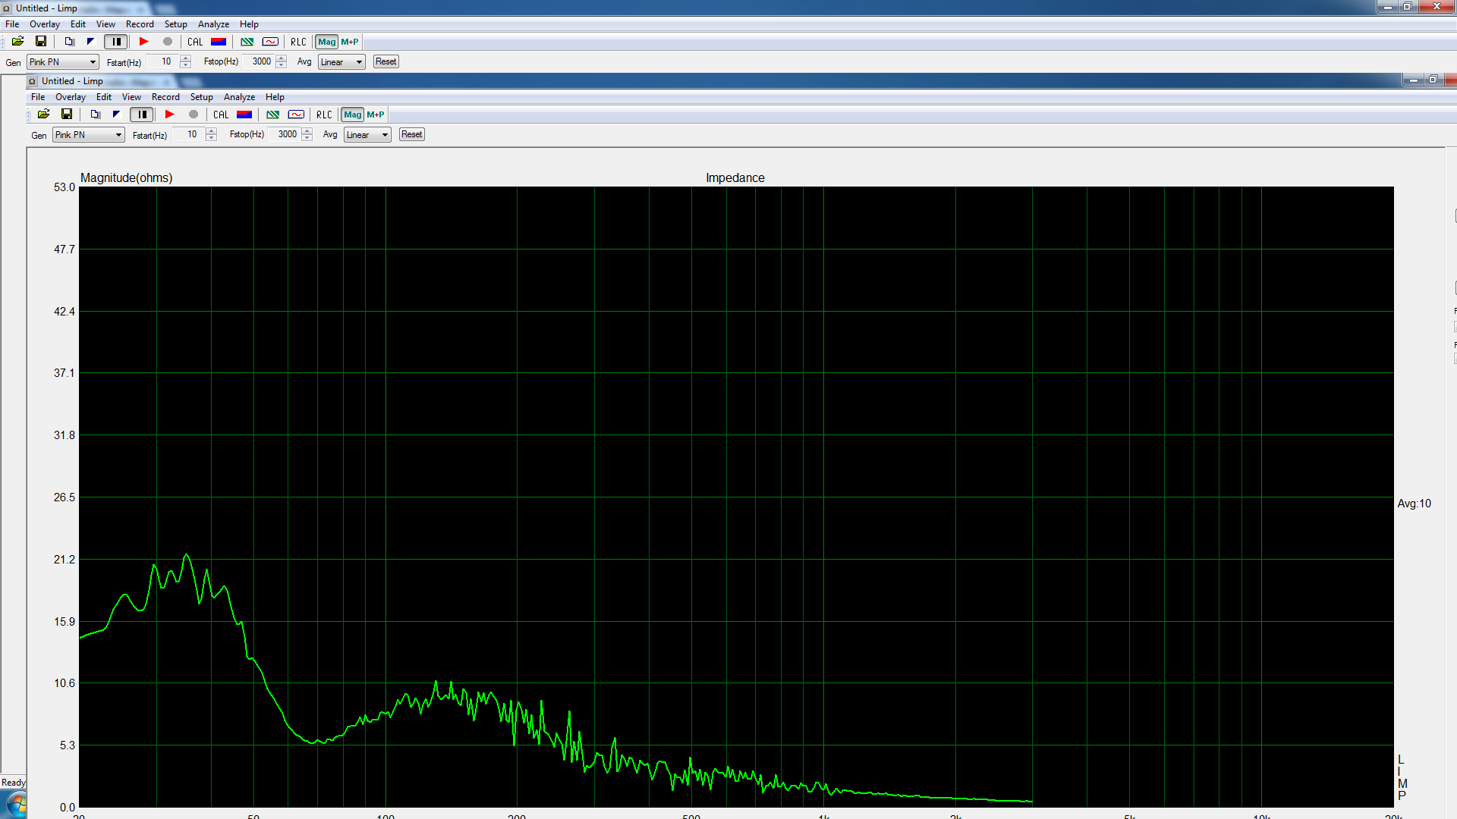Open folder icon in back window toolbar
Viewport: 1457px width, 819px height.
(x=17, y=42)
